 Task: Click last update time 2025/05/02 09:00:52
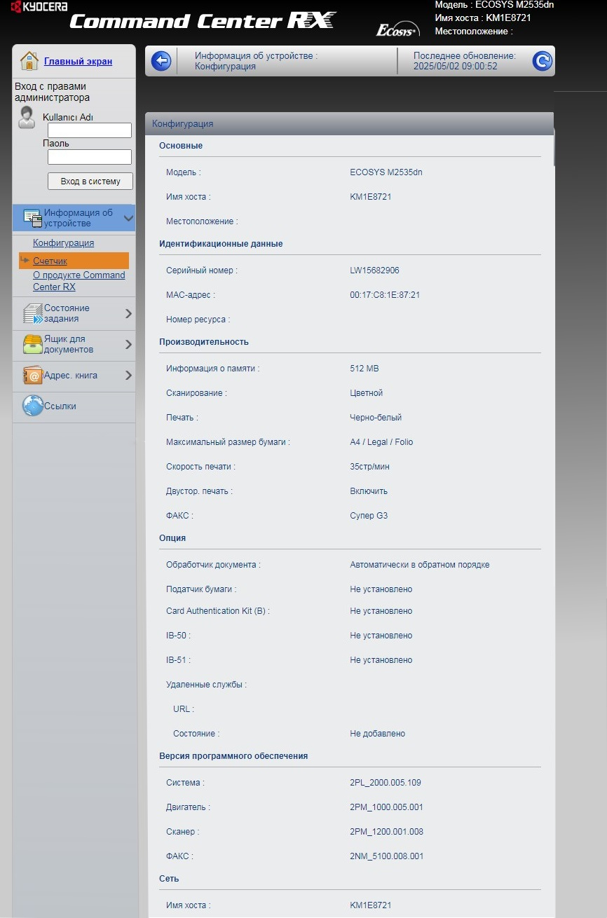456,67
